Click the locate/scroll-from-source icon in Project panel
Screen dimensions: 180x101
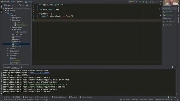tap(20, 5)
